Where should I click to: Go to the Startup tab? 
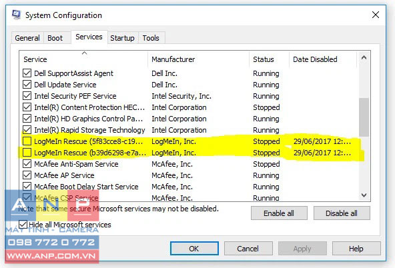(x=122, y=38)
